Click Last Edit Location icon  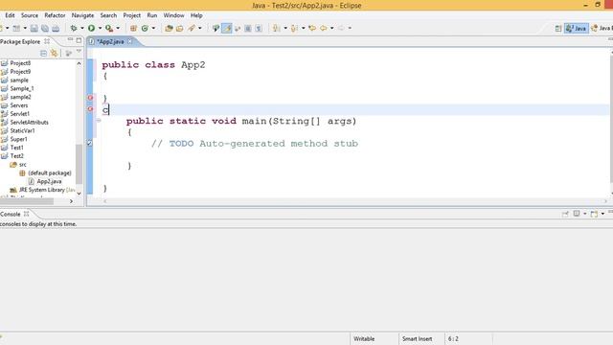click(312, 28)
